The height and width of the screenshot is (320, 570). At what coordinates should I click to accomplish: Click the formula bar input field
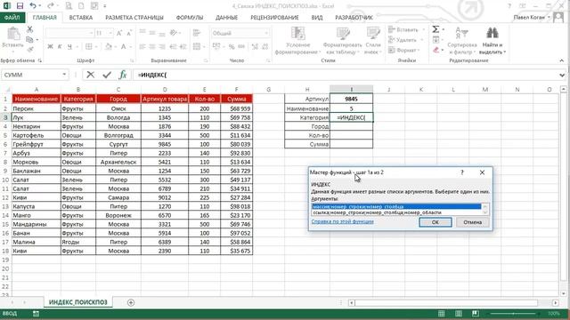coord(346,75)
